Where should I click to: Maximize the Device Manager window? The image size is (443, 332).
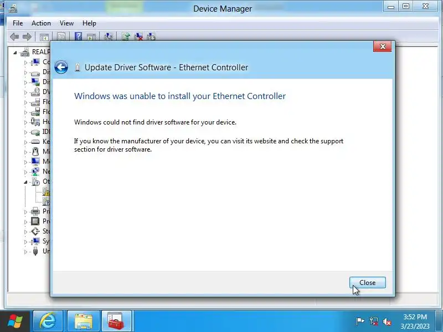(x=406, y=7)
